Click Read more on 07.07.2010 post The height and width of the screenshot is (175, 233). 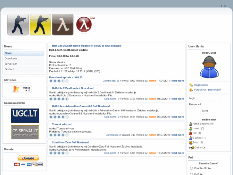[177, 135]
